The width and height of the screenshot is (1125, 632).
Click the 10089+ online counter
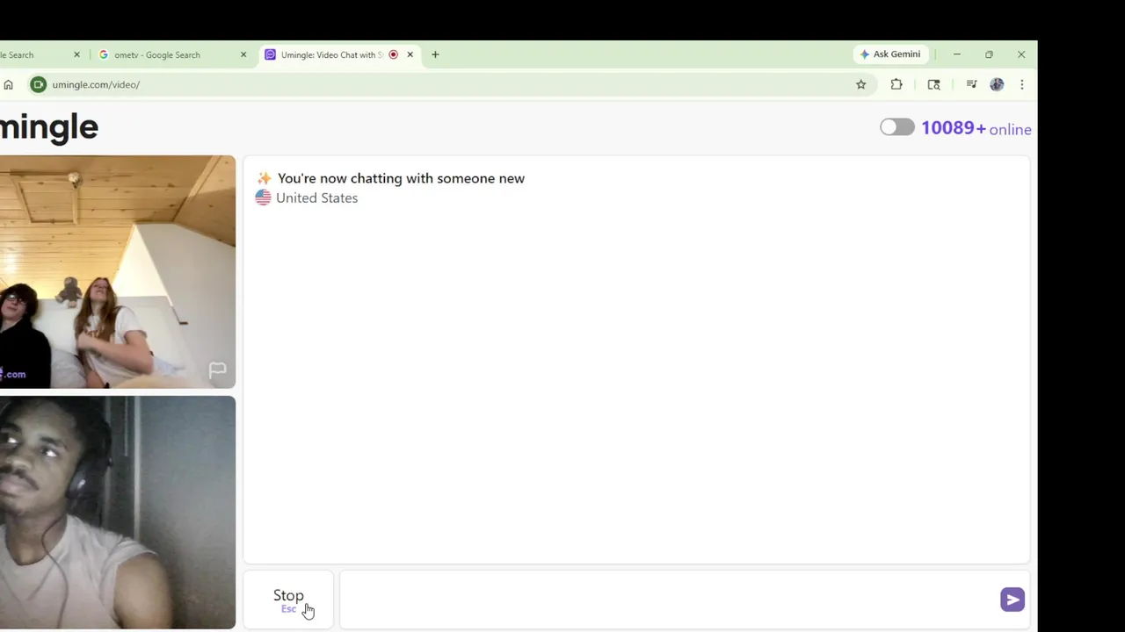coord(976,128)
